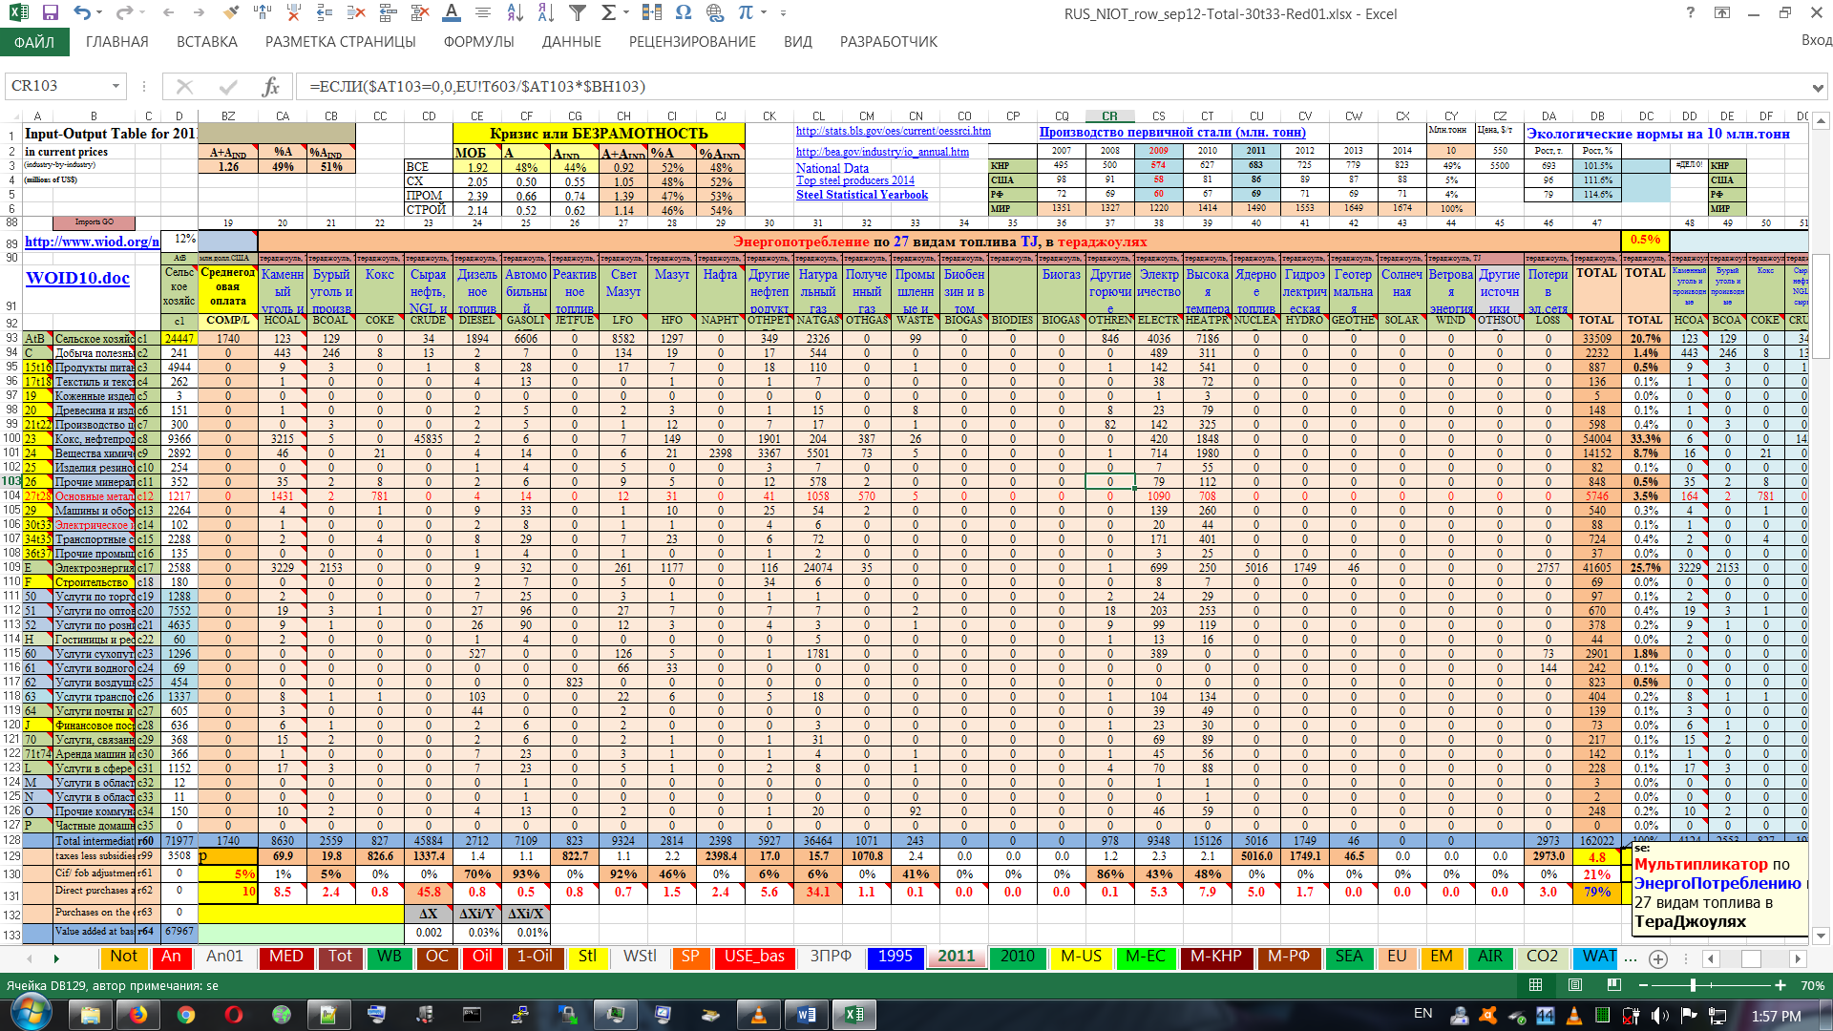The height and width of the screenshot is (1031, 1833).
Task: Open the Name Box dropdown arrow
Action: click(116, 87)
